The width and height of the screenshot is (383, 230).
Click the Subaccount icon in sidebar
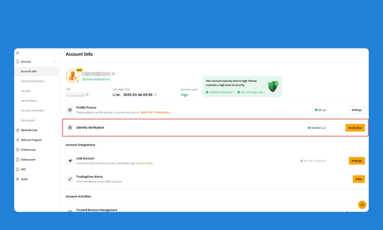point(18,159)
